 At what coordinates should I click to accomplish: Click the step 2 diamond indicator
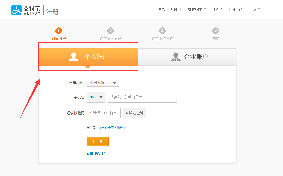(110, 31)
